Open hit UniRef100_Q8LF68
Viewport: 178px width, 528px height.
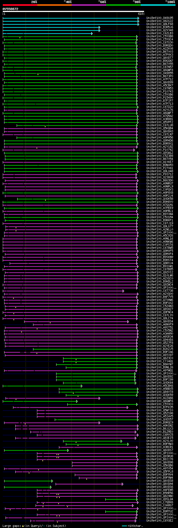[160, 24]
